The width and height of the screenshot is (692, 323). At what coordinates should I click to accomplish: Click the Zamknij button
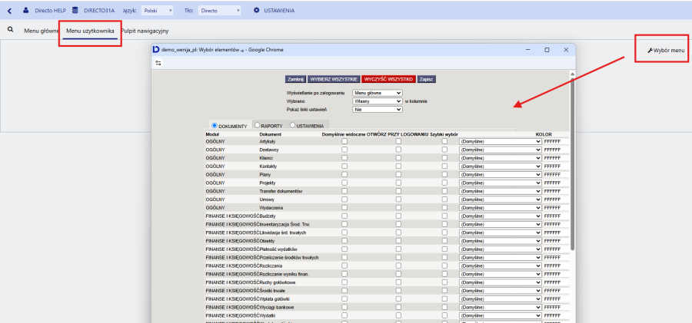click(296, 79)
